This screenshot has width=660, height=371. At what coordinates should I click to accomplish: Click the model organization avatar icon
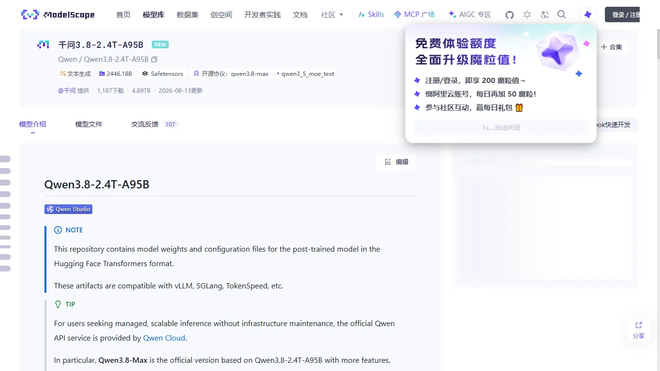point(43,45)
